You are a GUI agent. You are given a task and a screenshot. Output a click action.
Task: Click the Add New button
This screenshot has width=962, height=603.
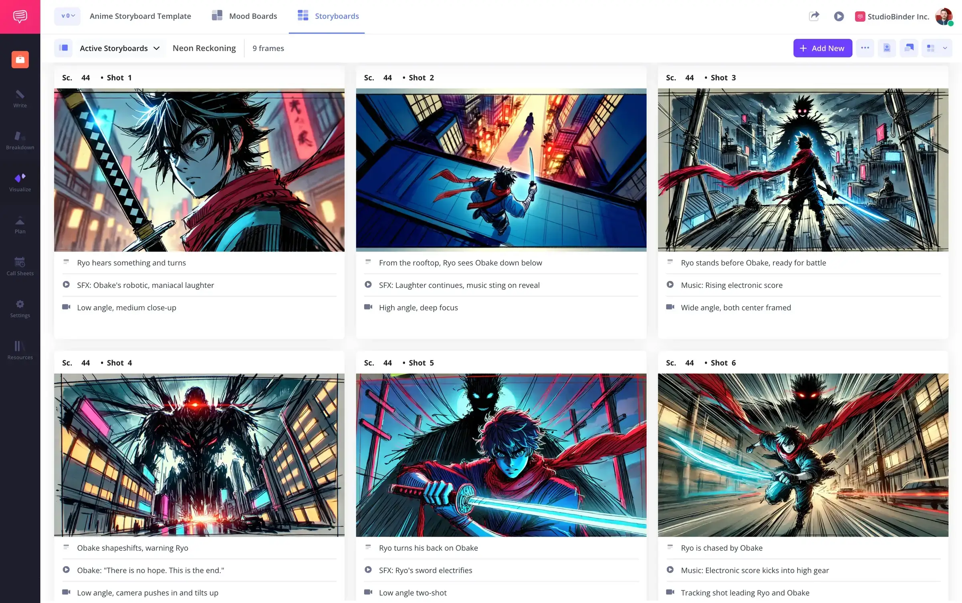(x=822, y=48)
